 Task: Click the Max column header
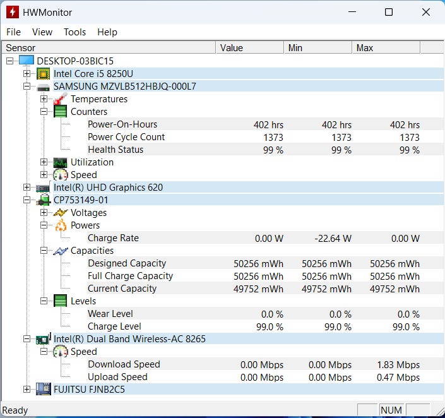pyautogui.click(x=386, y=48)
